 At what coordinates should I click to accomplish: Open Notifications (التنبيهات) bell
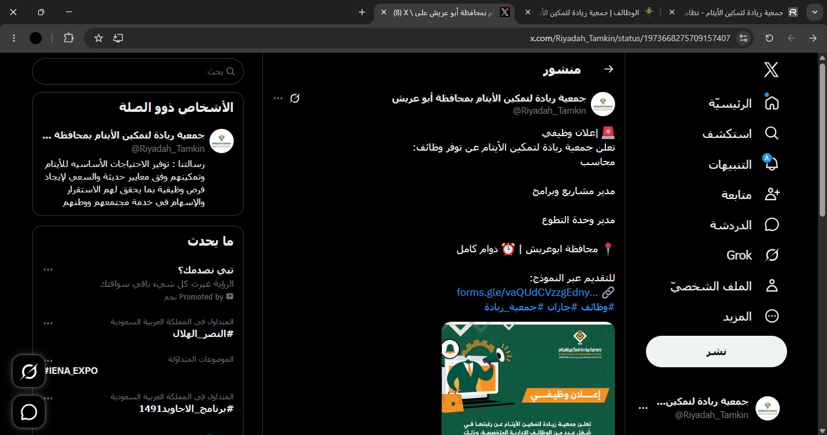click(x=744, y=164)
